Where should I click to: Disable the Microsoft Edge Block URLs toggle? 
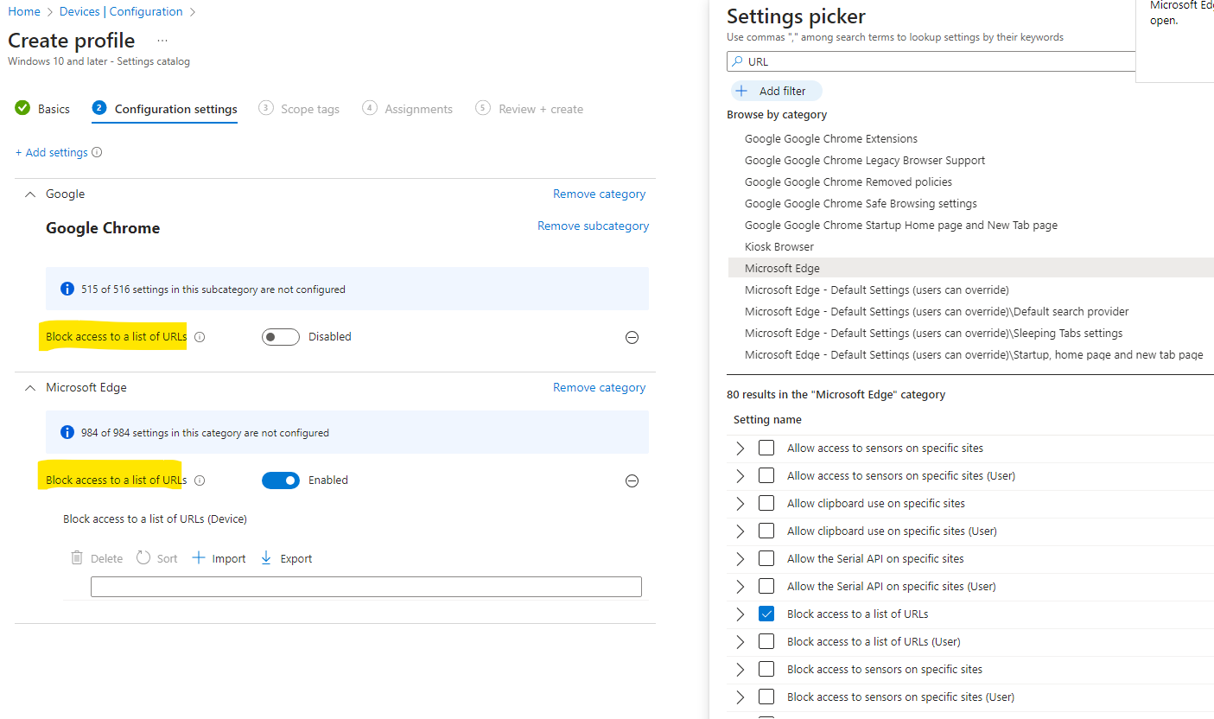point(280,480)
